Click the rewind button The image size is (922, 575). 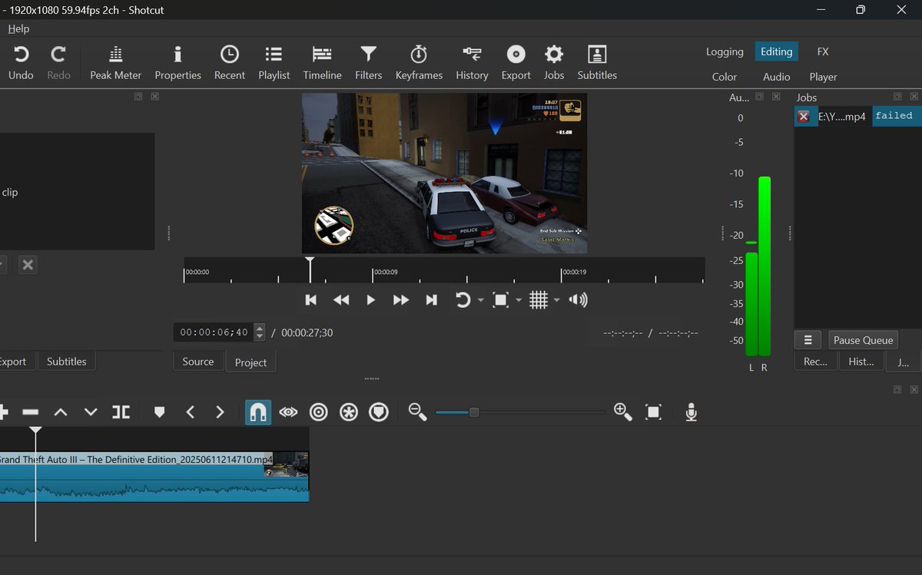click(x=341, y=300)
